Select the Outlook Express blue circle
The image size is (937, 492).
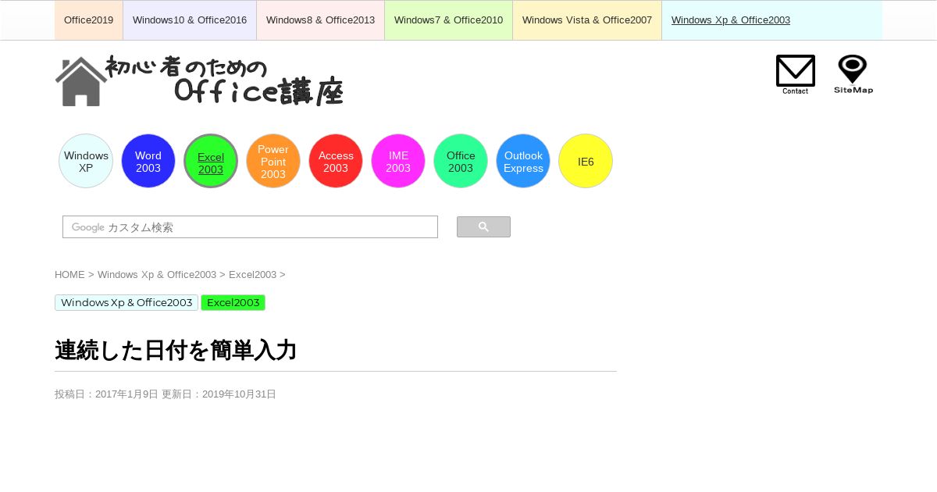click(523, 161)
